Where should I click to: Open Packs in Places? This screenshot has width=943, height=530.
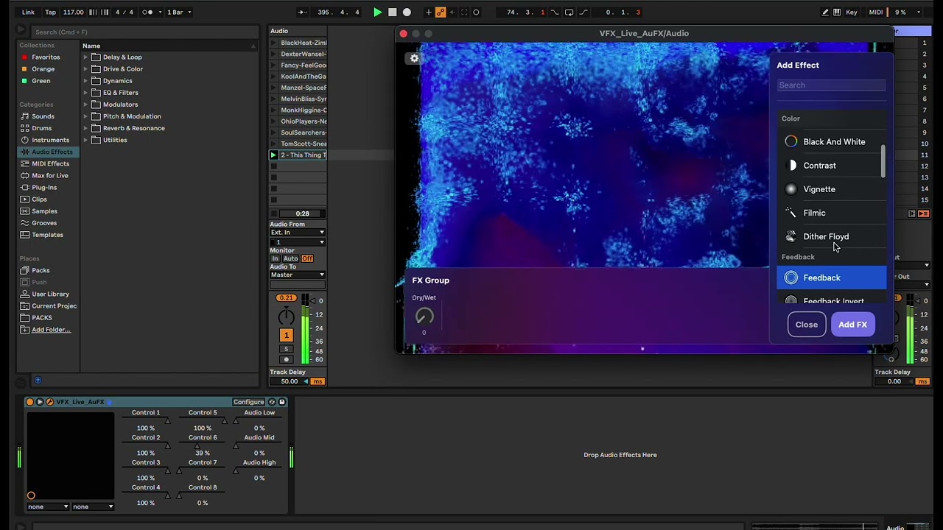click(x=41, y=270)
